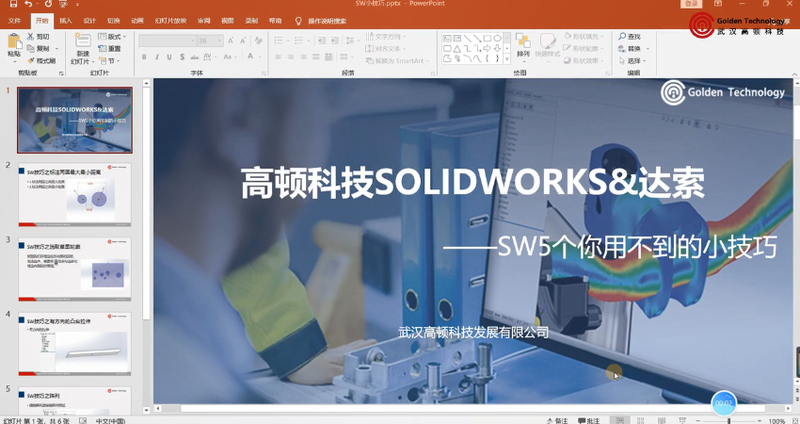
Task: Click the increase indent icon
Action: pos(334,41)
